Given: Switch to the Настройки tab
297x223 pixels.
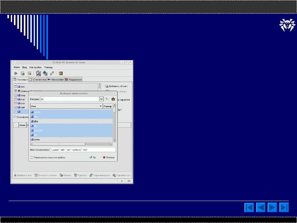Looking at the screenshot, I should [x=56, y=80].
